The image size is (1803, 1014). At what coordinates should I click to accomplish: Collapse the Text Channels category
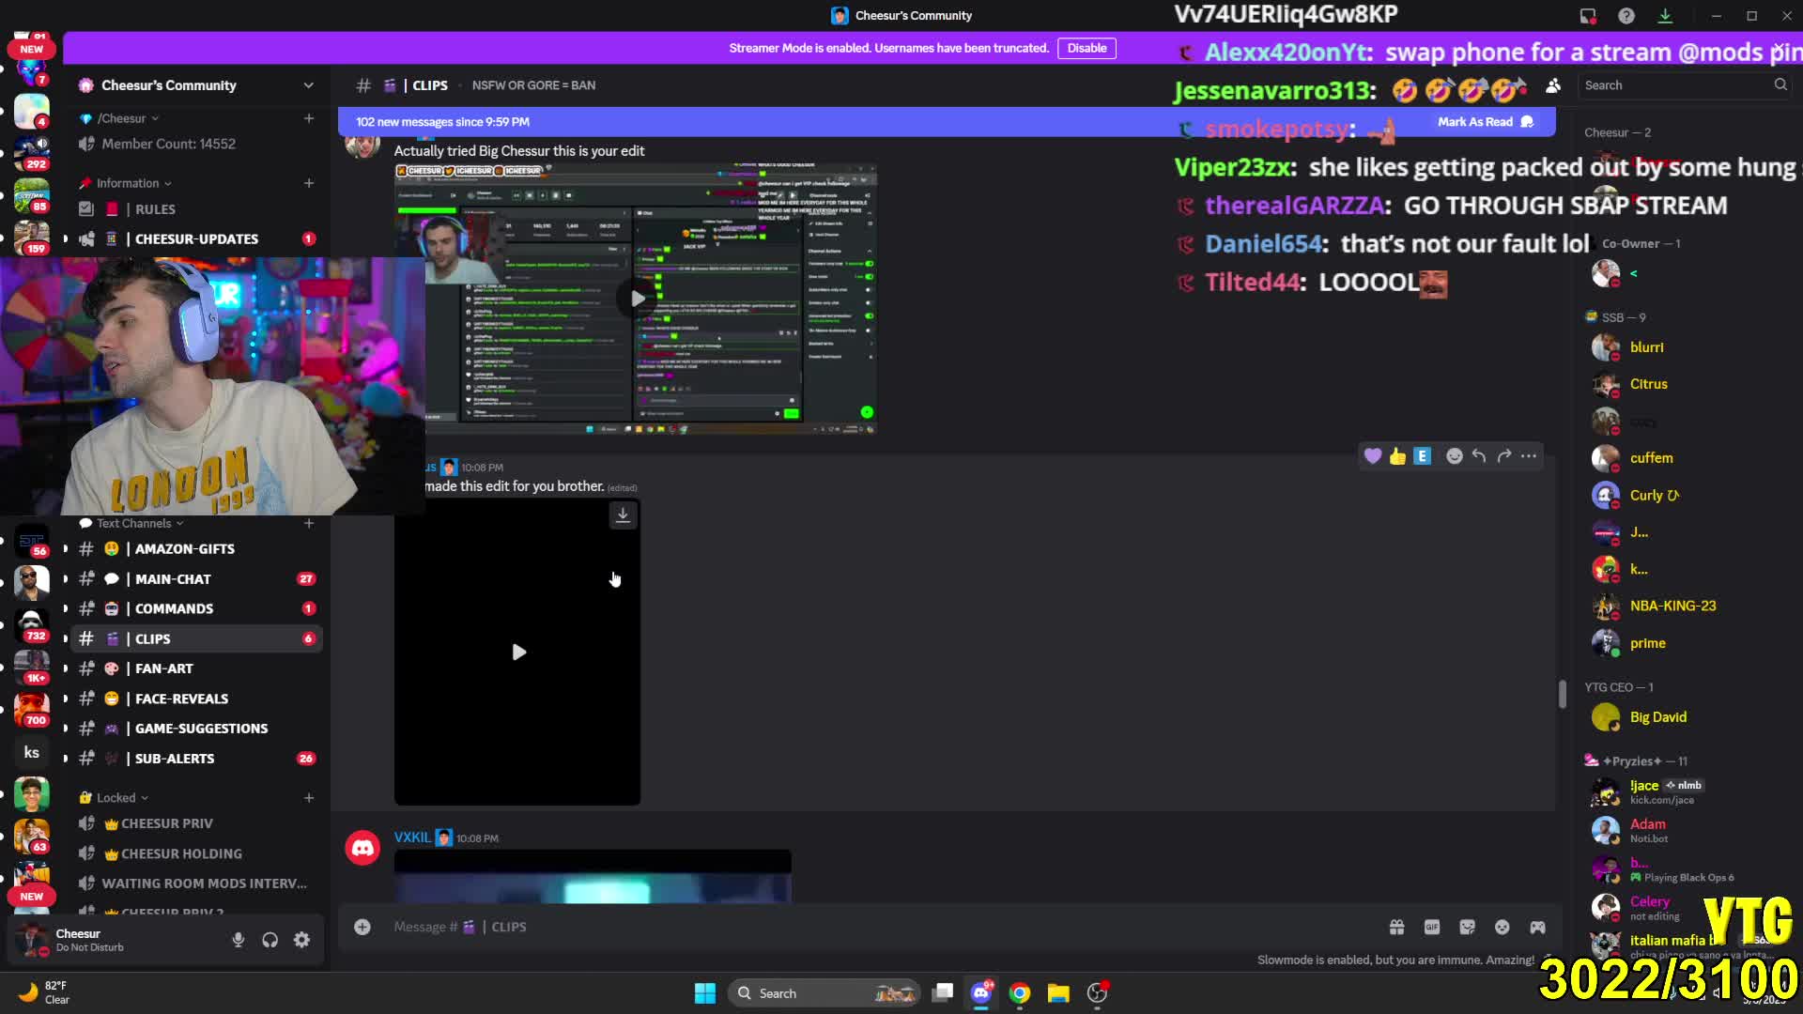(x=132, y=523)
